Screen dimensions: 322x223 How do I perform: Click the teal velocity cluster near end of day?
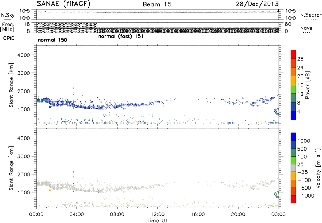[276, 194]
